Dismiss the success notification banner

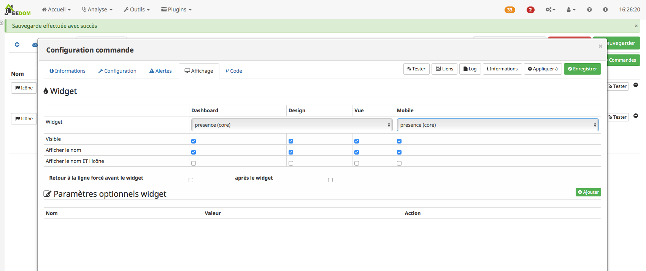636,26
